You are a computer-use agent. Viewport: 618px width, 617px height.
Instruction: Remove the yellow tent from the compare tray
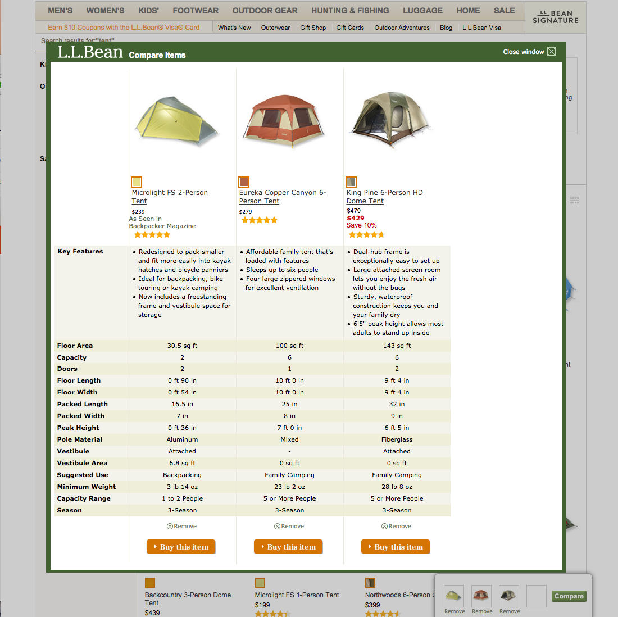pos(454,612)
